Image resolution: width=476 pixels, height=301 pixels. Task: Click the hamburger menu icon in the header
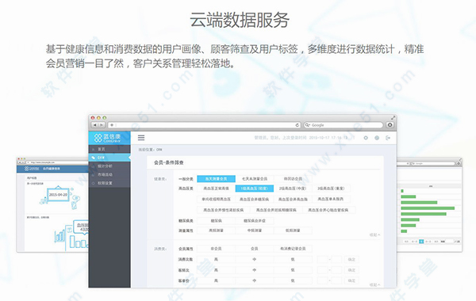[141, 138]
